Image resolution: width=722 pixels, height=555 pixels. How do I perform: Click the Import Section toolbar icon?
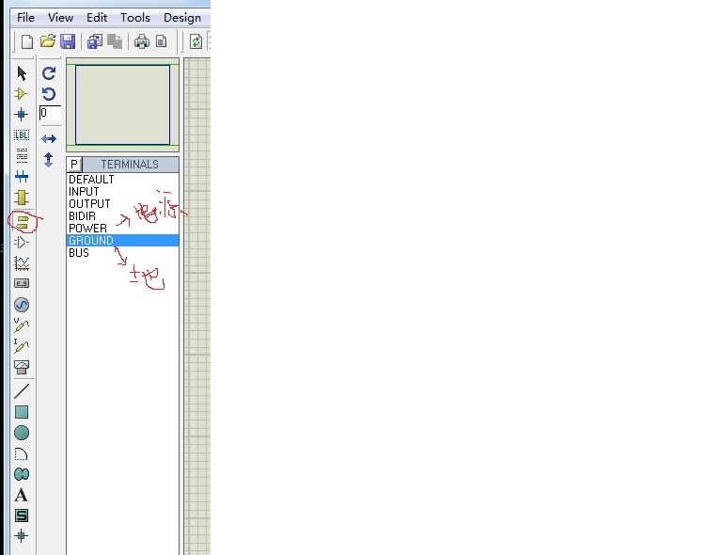(94, 41)
